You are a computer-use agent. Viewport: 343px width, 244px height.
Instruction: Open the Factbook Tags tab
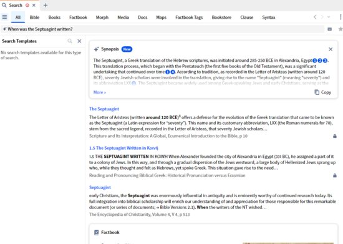(x=189, y=17)
